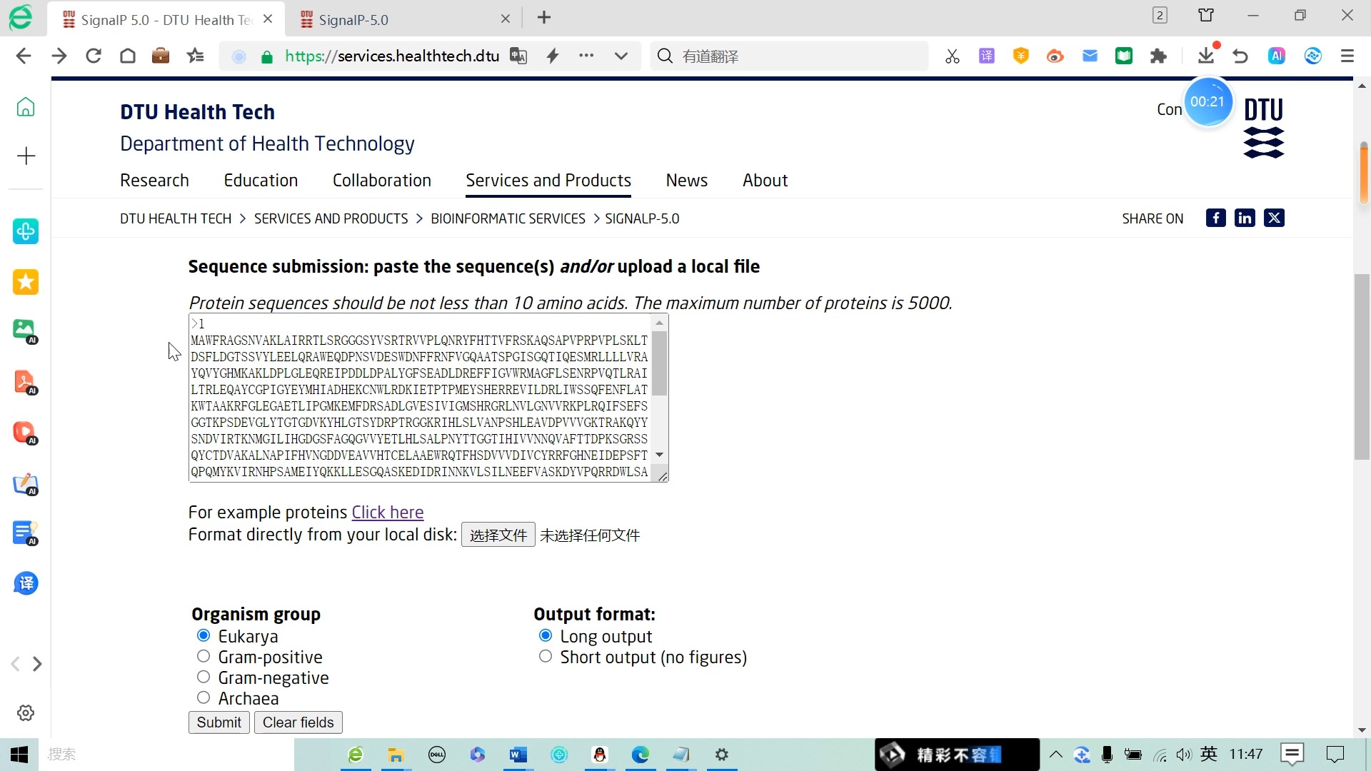Screen dimensions: 1371x771
Task: Click inside the protein sequence text area
Action: [x=420, y=398]
